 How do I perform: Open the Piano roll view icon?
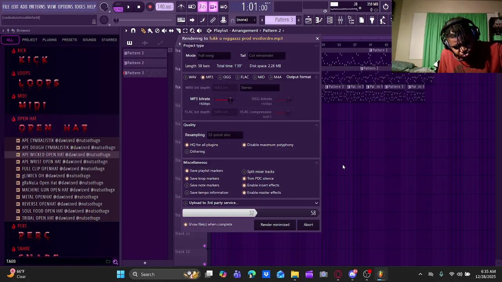[319, 20]
